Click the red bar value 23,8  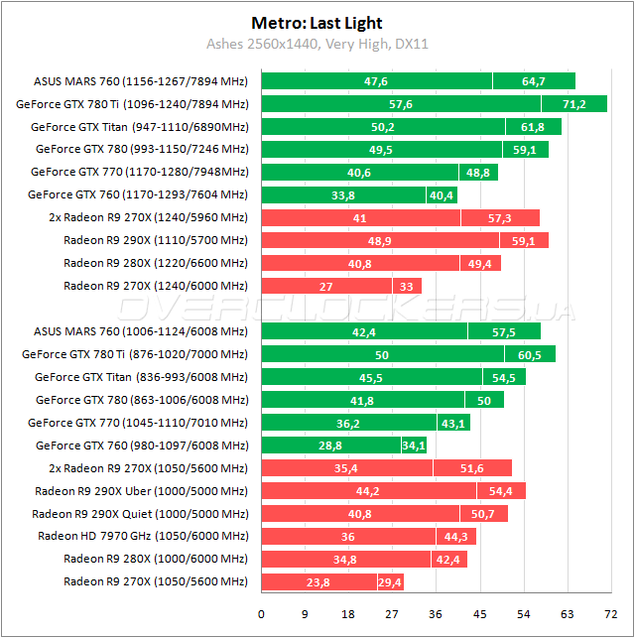click(x=318, y=582)
